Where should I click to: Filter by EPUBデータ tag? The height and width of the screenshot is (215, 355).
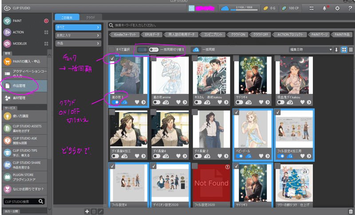click(152, 35)
